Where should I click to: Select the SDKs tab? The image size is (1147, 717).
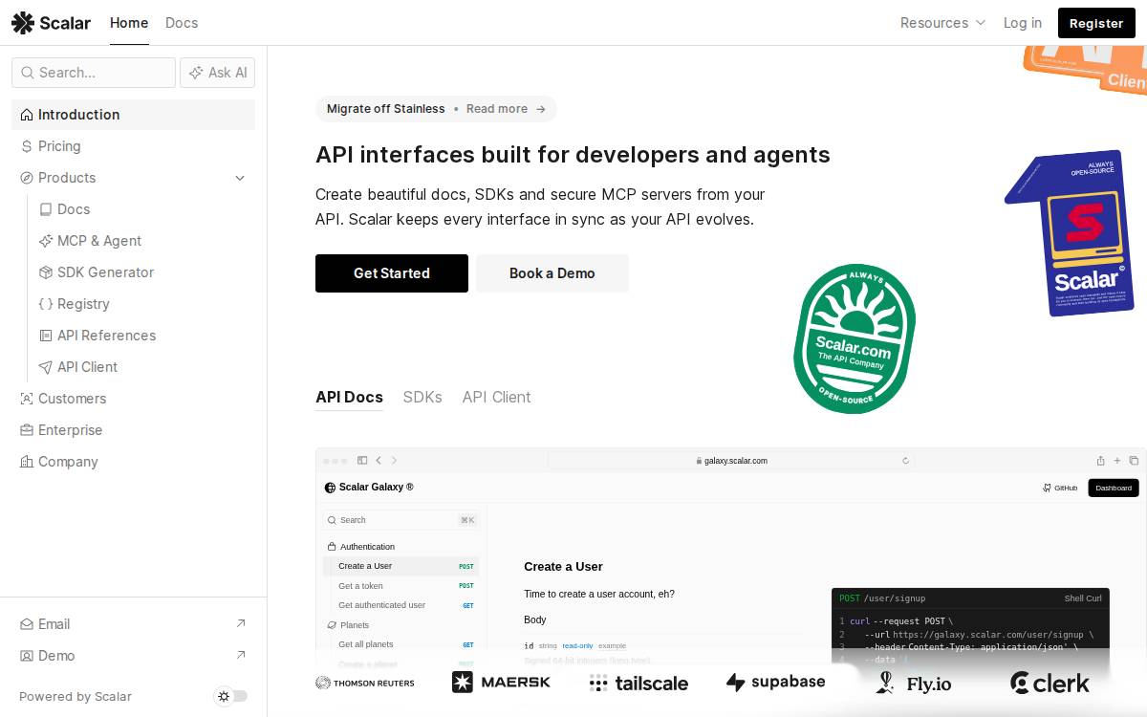click(422, 397)
